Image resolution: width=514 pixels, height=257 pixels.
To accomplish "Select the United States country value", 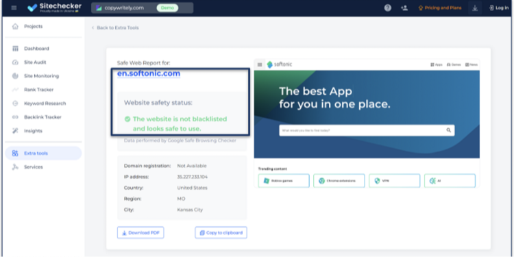I will (x=192, y=188).
